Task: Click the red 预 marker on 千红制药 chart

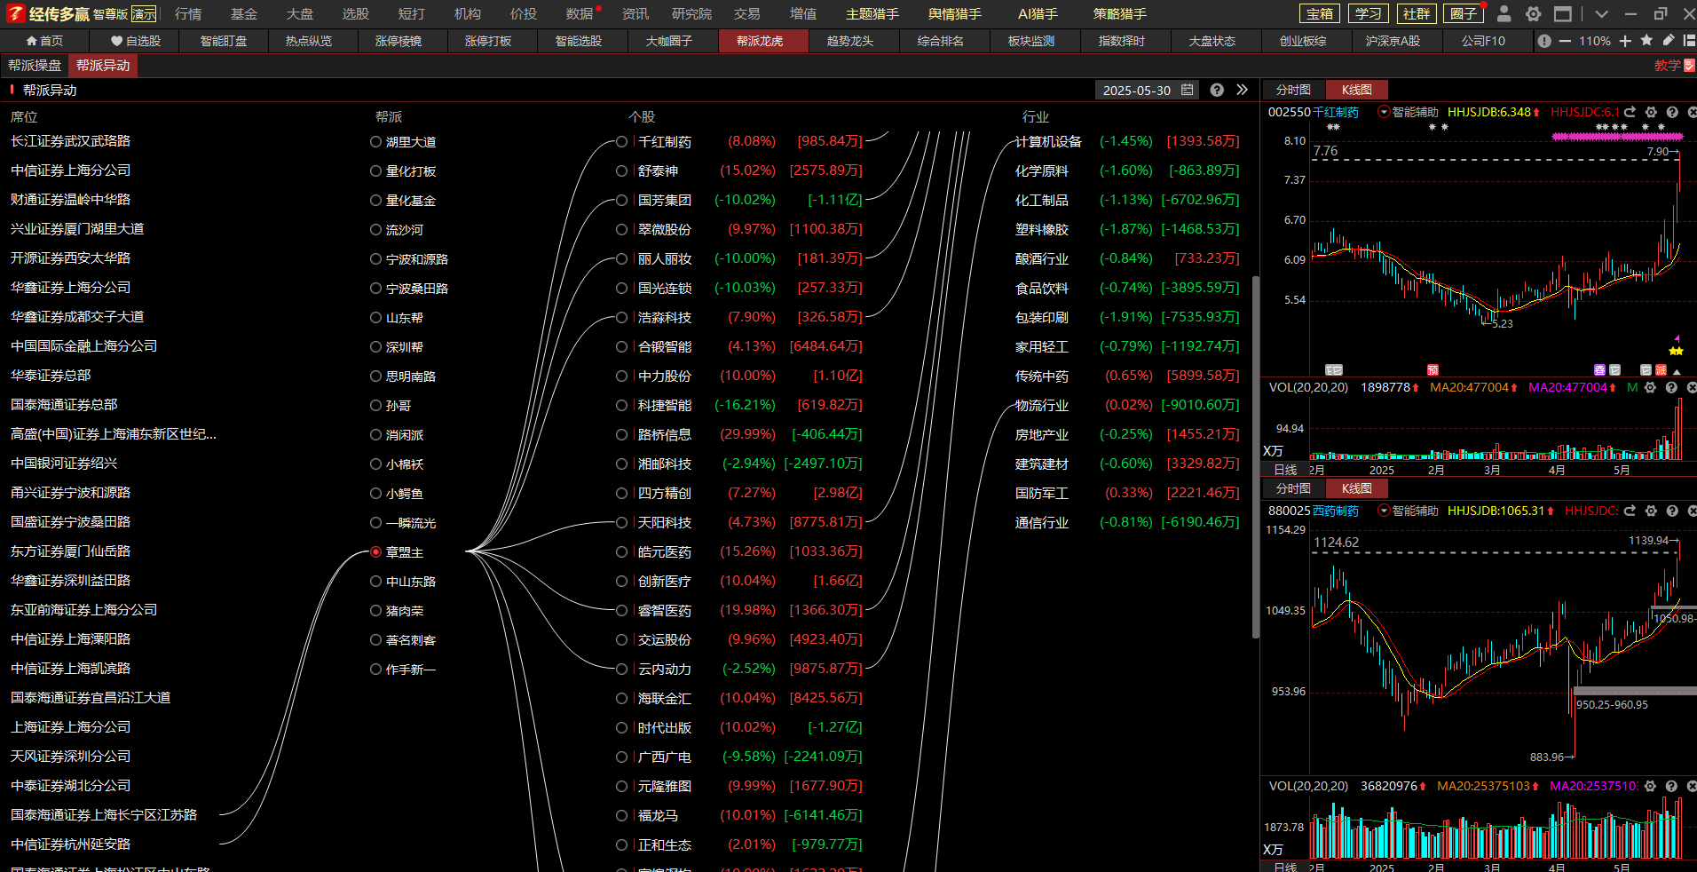Action: click(1433, 369)
